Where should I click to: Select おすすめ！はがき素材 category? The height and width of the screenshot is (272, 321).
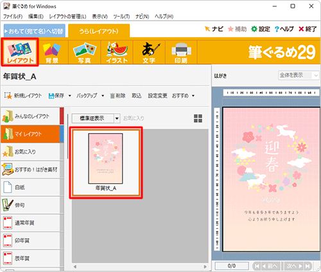32,170
